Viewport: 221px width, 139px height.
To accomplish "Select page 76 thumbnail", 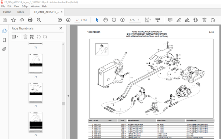I will tap(36, 122).
